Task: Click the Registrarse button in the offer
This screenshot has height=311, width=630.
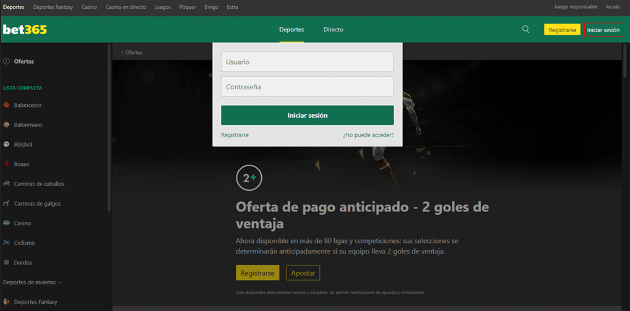Action: [x=258, y=273]
